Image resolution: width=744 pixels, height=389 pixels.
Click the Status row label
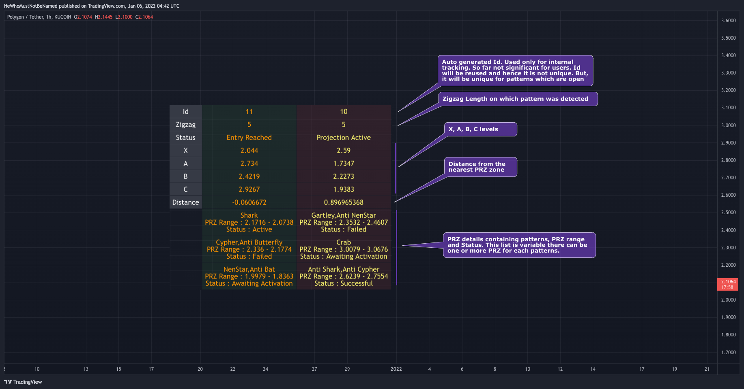pyautogui.click(x=185, y=138)
